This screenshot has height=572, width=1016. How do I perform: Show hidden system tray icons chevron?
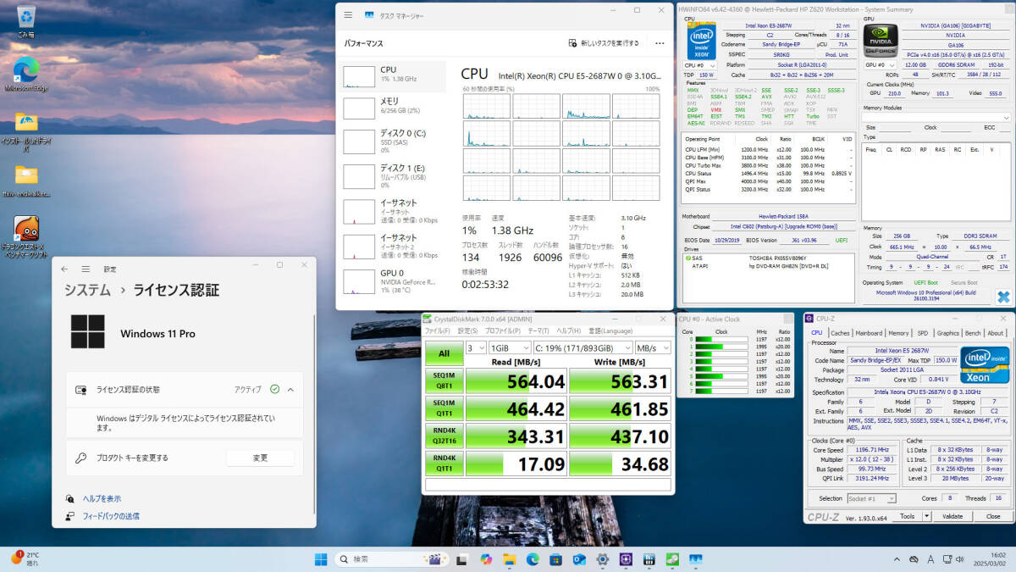(x=895, y=559)
